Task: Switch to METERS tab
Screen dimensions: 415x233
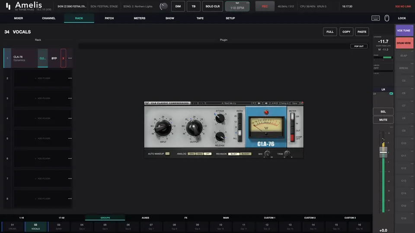Action: point(140,18)
